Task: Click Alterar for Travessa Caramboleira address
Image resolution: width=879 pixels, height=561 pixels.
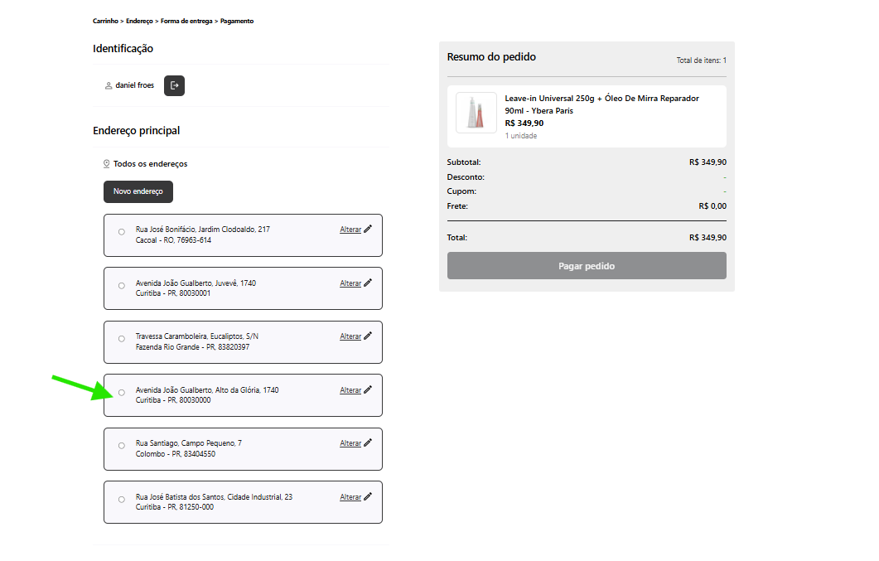Action: pos(350,336)
